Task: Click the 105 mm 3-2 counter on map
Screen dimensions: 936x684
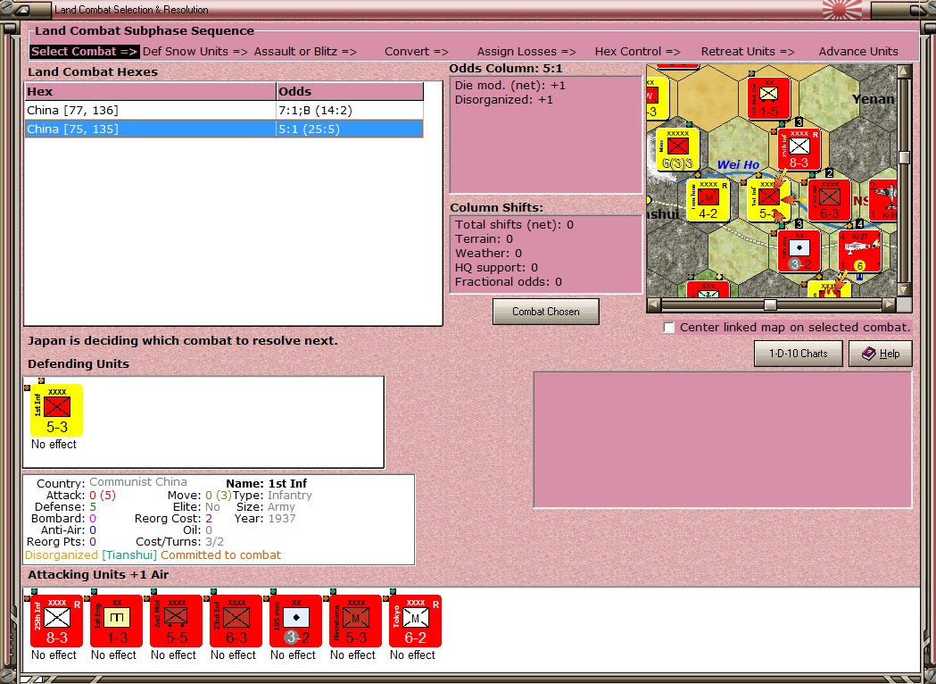Action: (x=799, y=252)
